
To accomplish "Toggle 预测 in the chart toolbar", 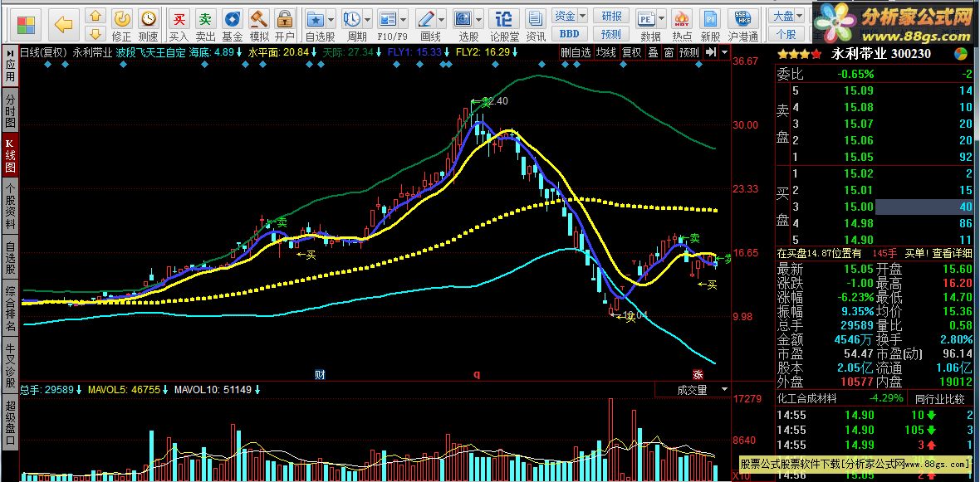I will (689, 52).
